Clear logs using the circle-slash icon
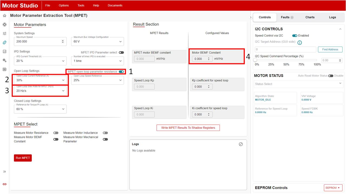The image size is (346, 194). (x=241, y=144)
